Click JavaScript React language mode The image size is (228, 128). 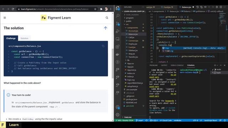point(211,121)
